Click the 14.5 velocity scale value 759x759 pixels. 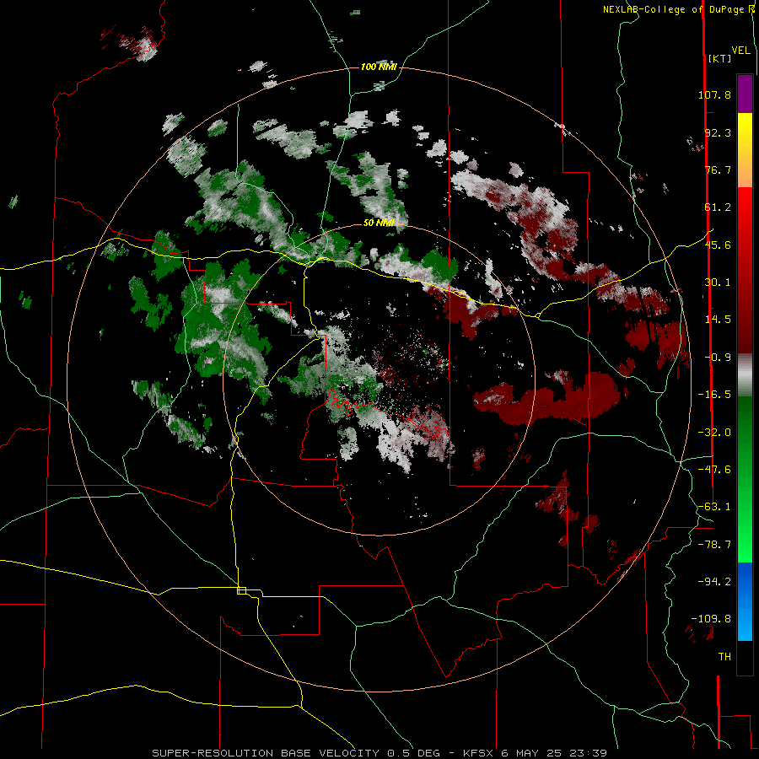(x=718, y=320)
